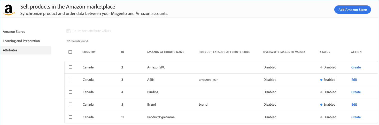Click the Amazon logo icon
Viewport: 379px width, 125px height.
click(9, 10)
